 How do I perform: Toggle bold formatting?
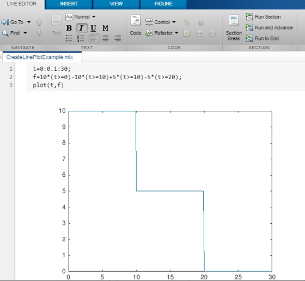pos(69,28)
